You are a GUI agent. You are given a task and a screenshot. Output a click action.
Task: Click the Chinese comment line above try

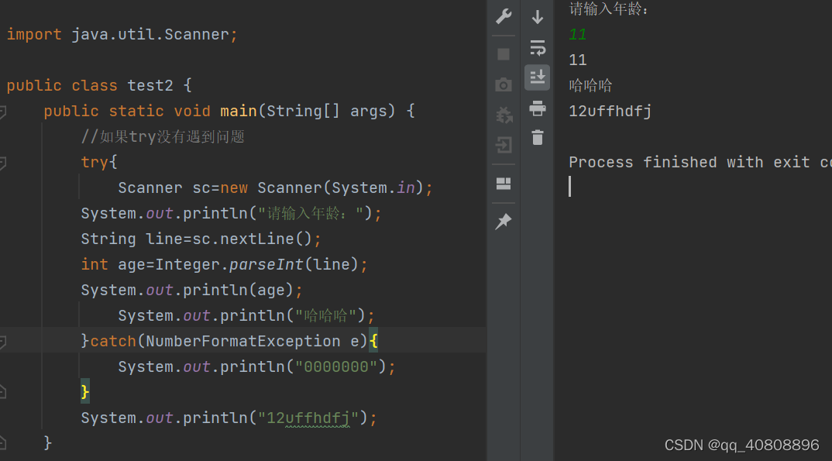(163, 137)
